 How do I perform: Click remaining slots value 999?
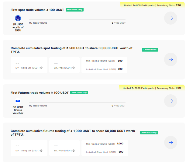tap(178, 88)
